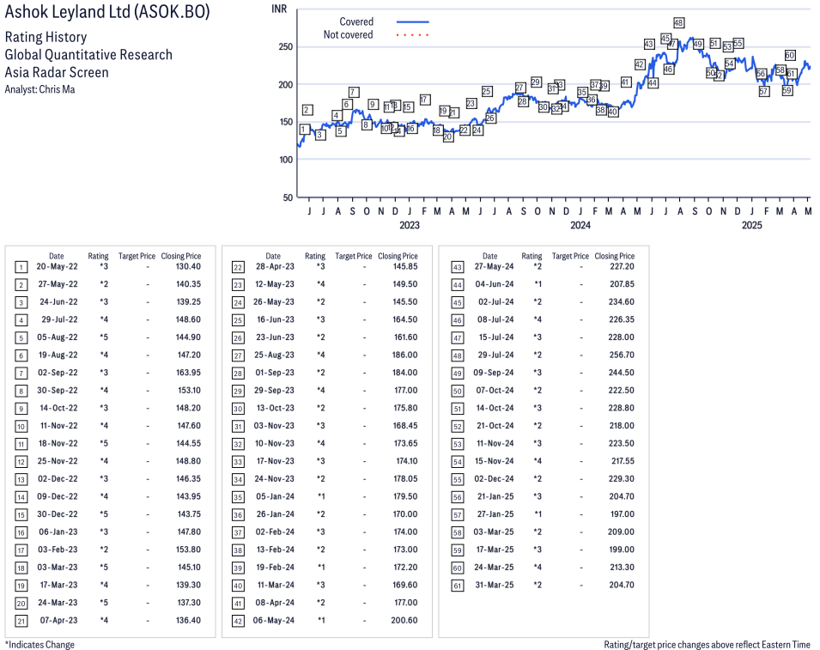Click the numbered box 11 in the table

(21, 445)
